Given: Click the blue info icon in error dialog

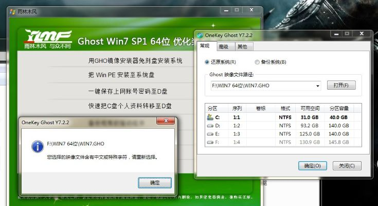Looking at the screenshot, I should 37,147.
